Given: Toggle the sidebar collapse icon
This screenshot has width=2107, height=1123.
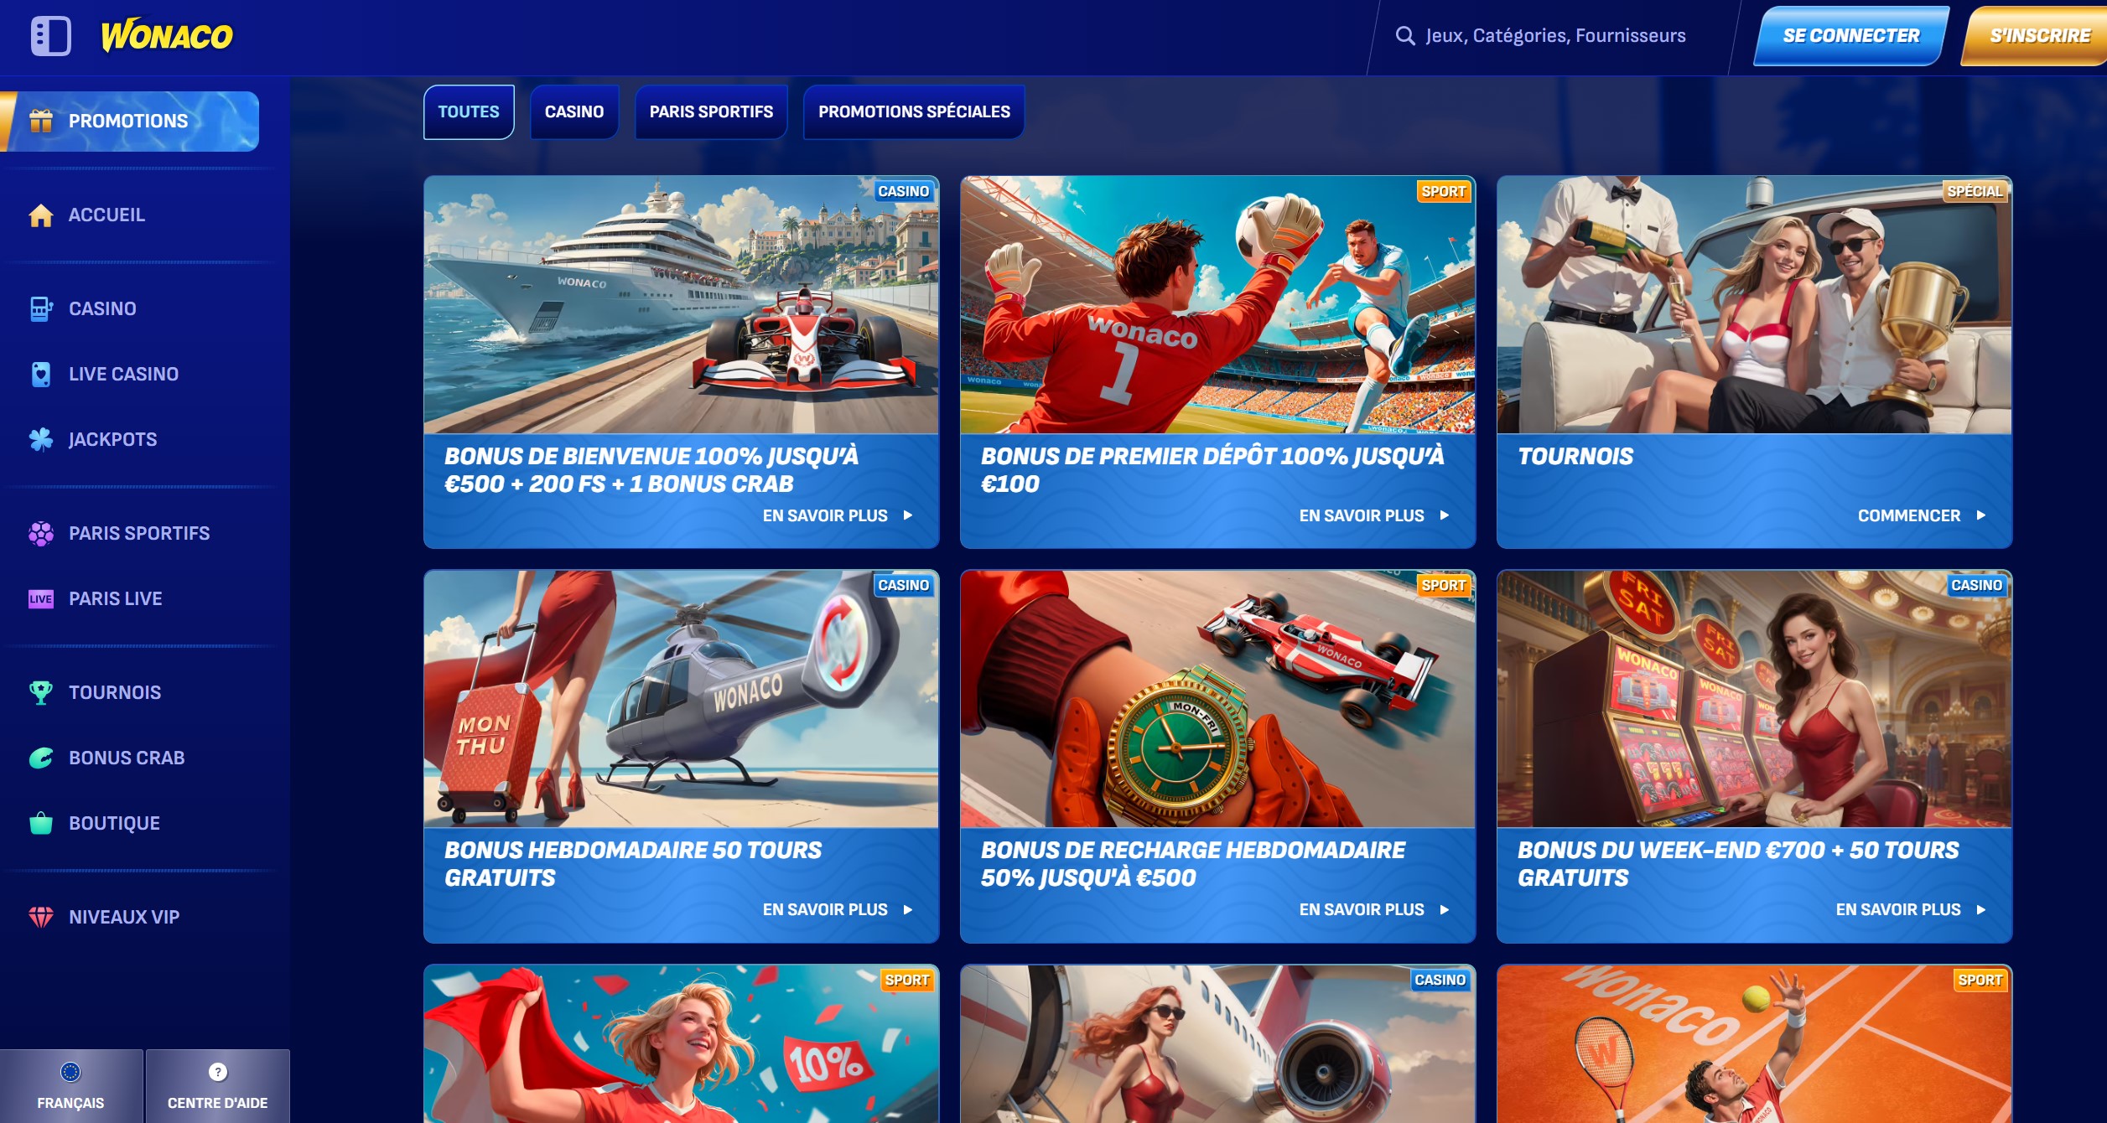Looking at the screenshot, I should pos(51,36).
